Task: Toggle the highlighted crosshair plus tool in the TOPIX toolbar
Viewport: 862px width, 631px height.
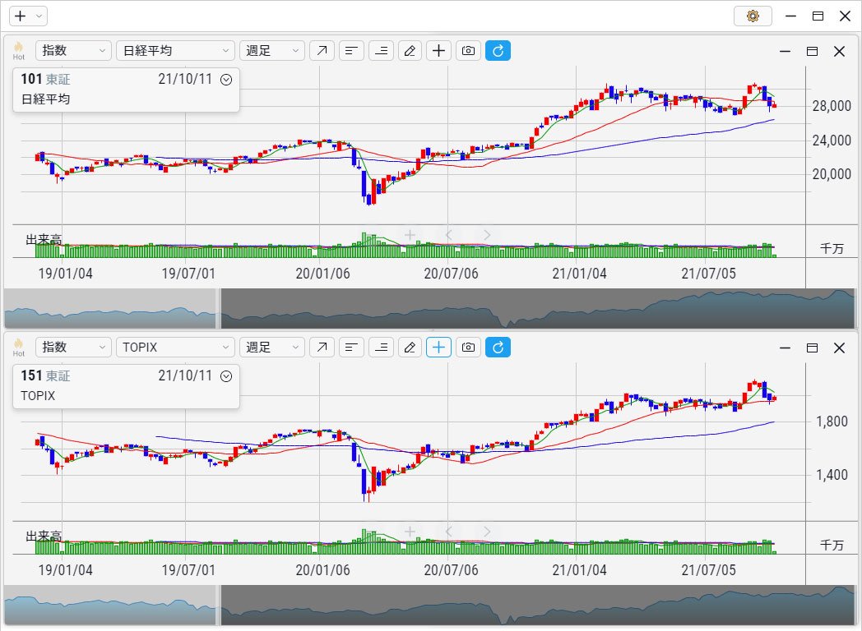Action: pyautogui.click(x=438, y=347)
